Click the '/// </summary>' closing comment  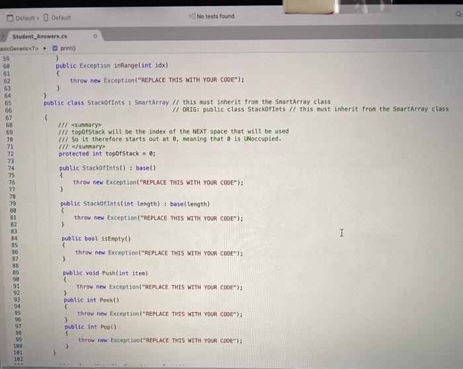click(x=82, y=146)
